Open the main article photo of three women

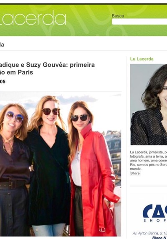pyautogui.click(x=61, y=164)
